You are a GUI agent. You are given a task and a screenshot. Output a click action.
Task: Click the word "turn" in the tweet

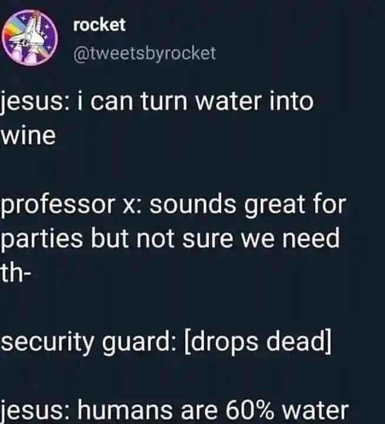click(x=164, y=101)
